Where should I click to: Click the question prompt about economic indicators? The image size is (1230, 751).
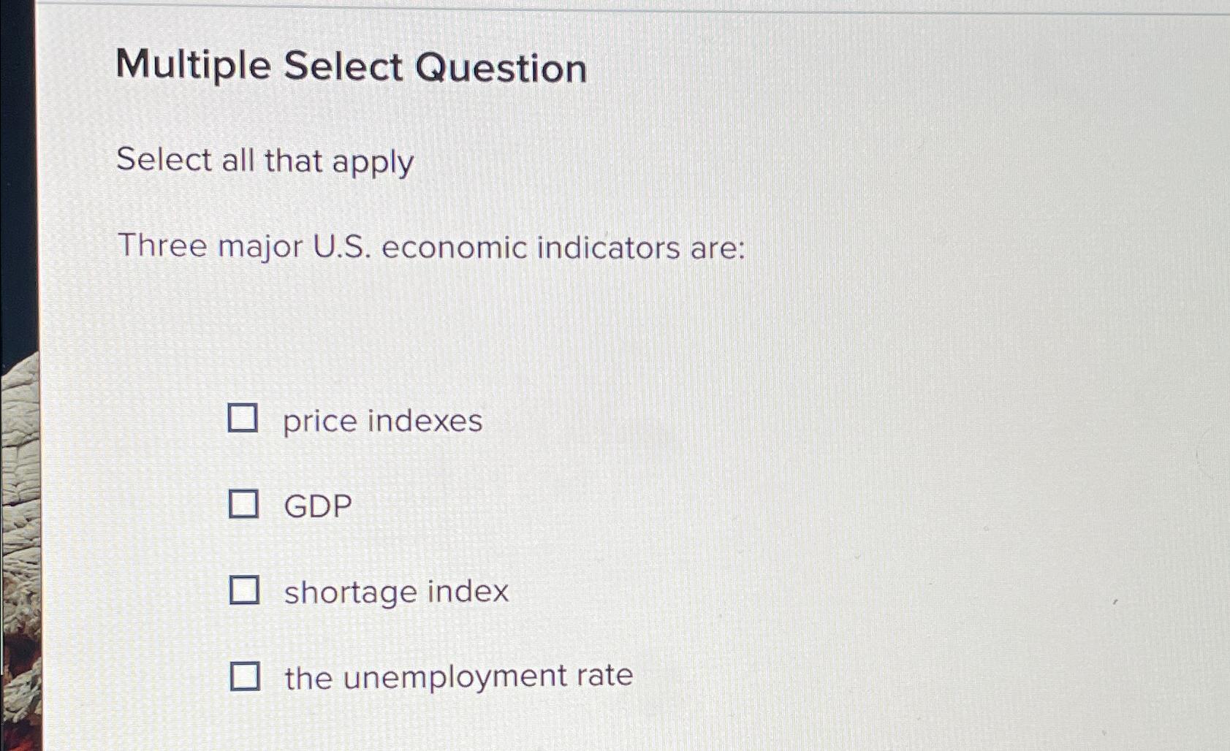(432, 248)
